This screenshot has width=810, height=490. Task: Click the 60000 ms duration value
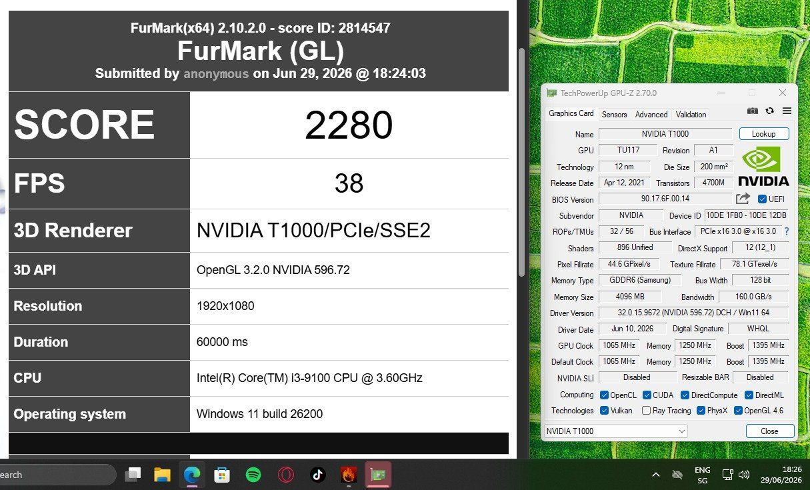[222, 342]
